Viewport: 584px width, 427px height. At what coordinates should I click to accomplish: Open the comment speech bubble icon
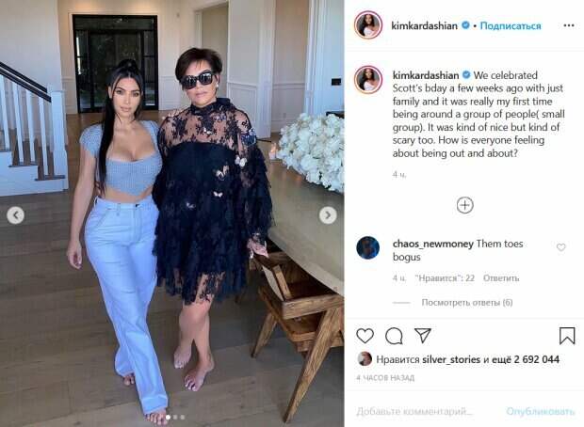394,337
